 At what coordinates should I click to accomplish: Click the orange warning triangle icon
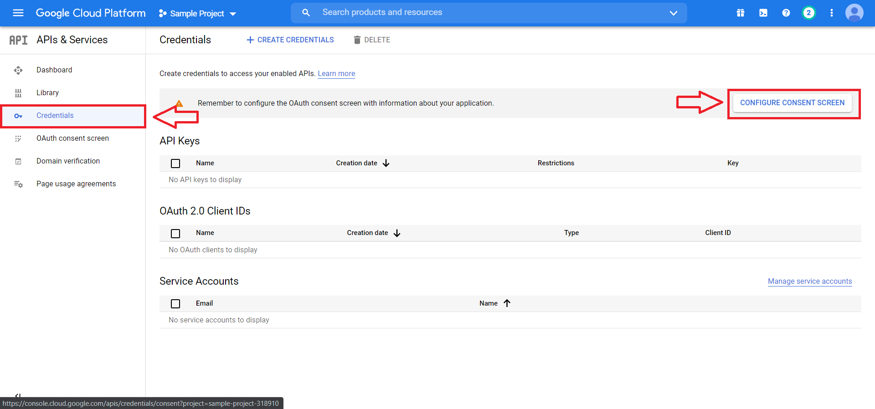click(x=179, y=103)
